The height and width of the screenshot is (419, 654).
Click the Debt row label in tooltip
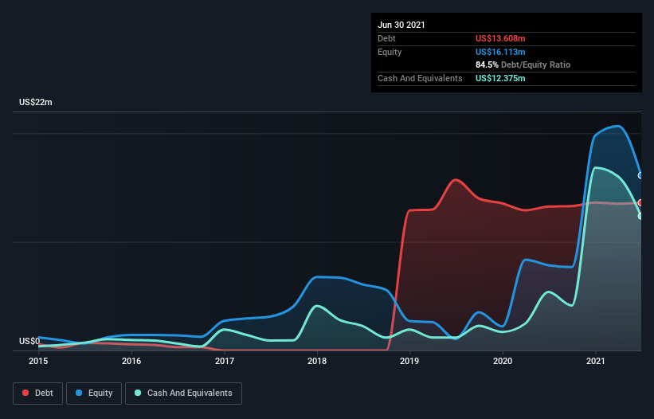point(386,38)
